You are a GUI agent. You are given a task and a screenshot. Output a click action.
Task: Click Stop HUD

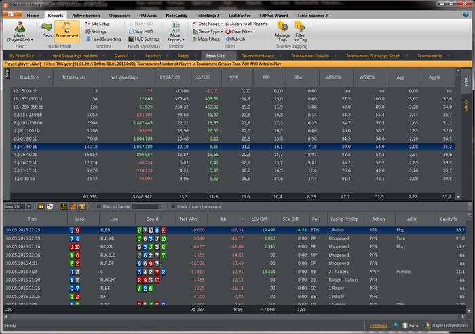point(141,31)
